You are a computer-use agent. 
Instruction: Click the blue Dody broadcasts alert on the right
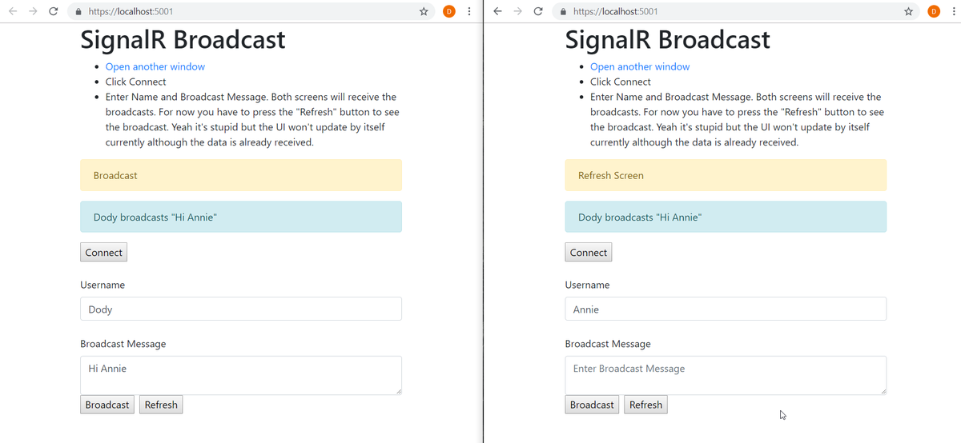(726, 217)
